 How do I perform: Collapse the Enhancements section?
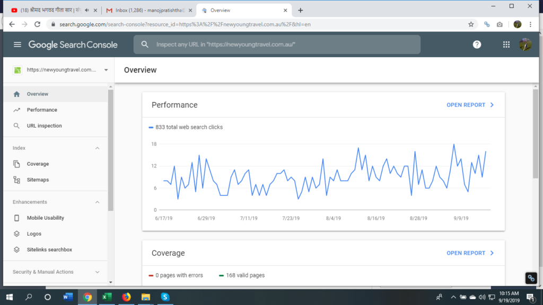point(97,202)
